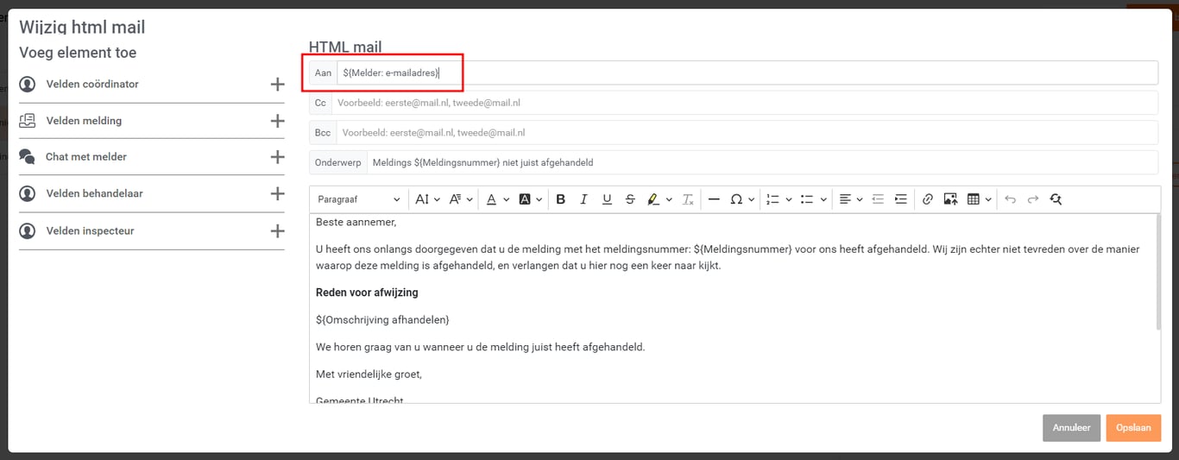Click the 'We horen graag van u' sentence
Image resolution: width=1179 pixels, height=460 pixels.
(x=480, y=347)
